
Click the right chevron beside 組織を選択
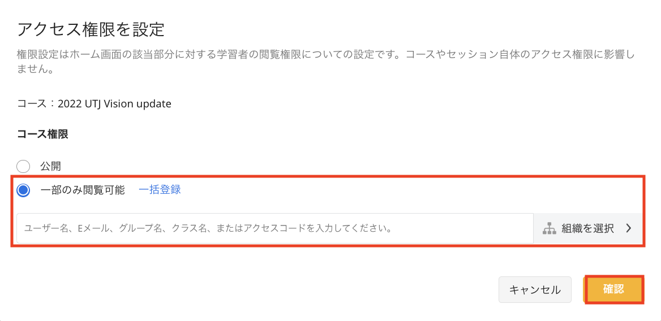coord(629,228)
